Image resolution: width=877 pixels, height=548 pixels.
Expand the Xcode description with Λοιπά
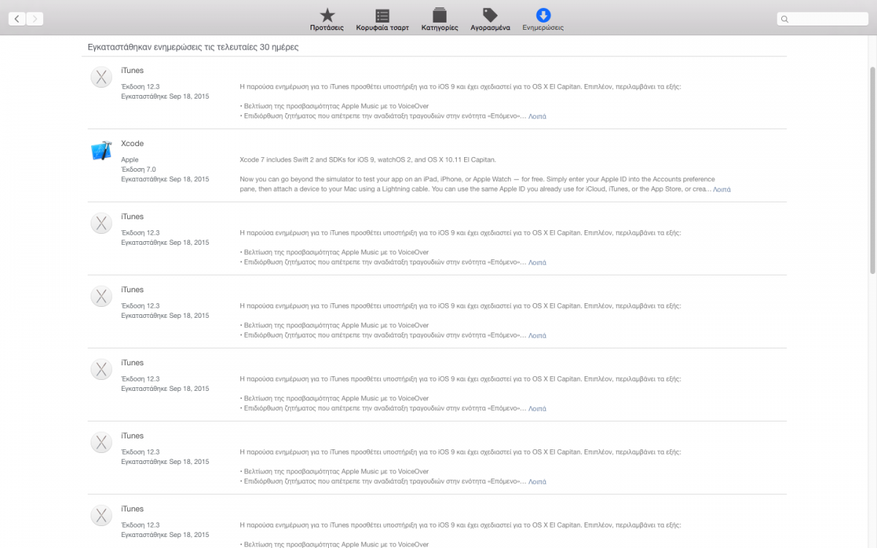point(722,189)
